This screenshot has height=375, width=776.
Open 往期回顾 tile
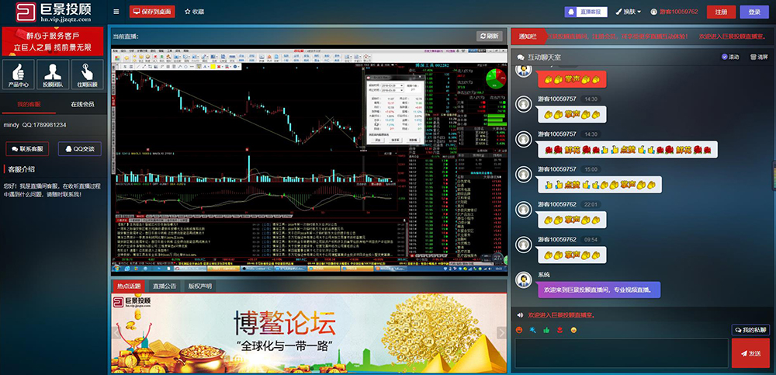coord(88,75)
